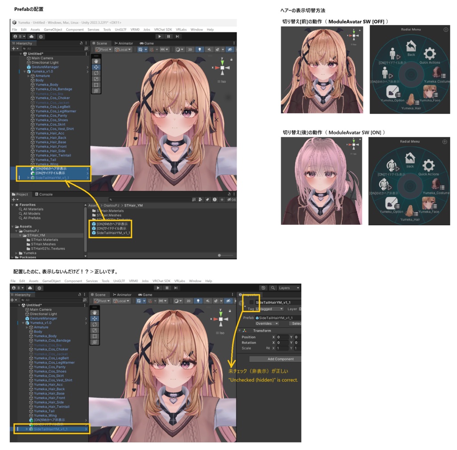The image size is (457, 450).
Task: Open the Local dropdown in lower scene toolbar
Action: (120, 301)
